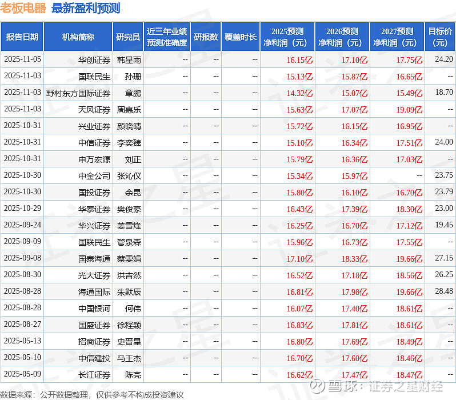This screenshot has width=456, height=400.
Task: Click the 报告日期 column header
Action: tap(22, 37)
